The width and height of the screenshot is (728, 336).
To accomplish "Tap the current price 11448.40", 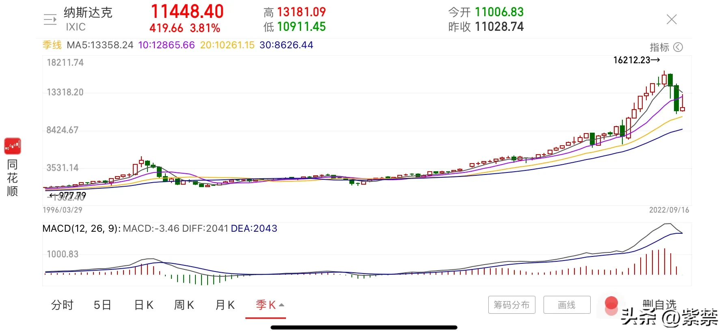I will [187, 11].
